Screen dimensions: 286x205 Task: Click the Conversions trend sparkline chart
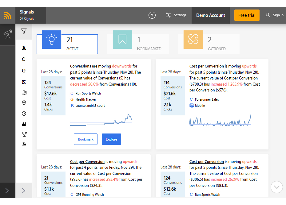101,120
